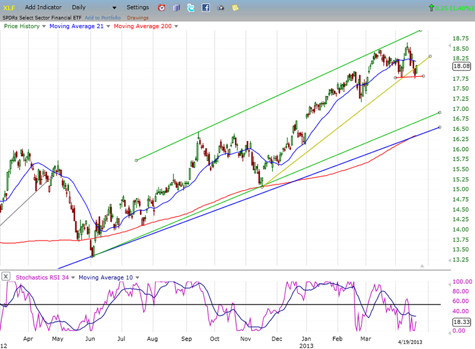The height and width of the screenshot is (349, 475).
Task: Open the Add Indicator menu
Action: pos(43,7)
